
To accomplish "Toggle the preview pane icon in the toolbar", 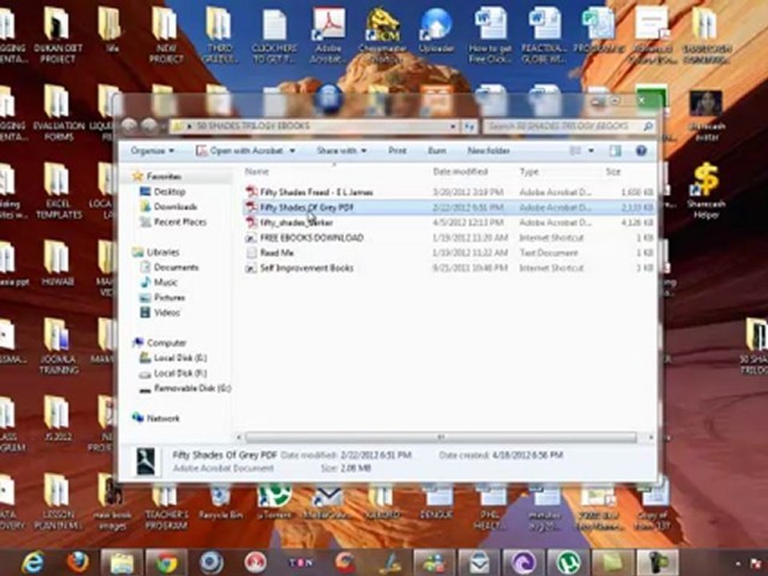I will pos(614,151).
